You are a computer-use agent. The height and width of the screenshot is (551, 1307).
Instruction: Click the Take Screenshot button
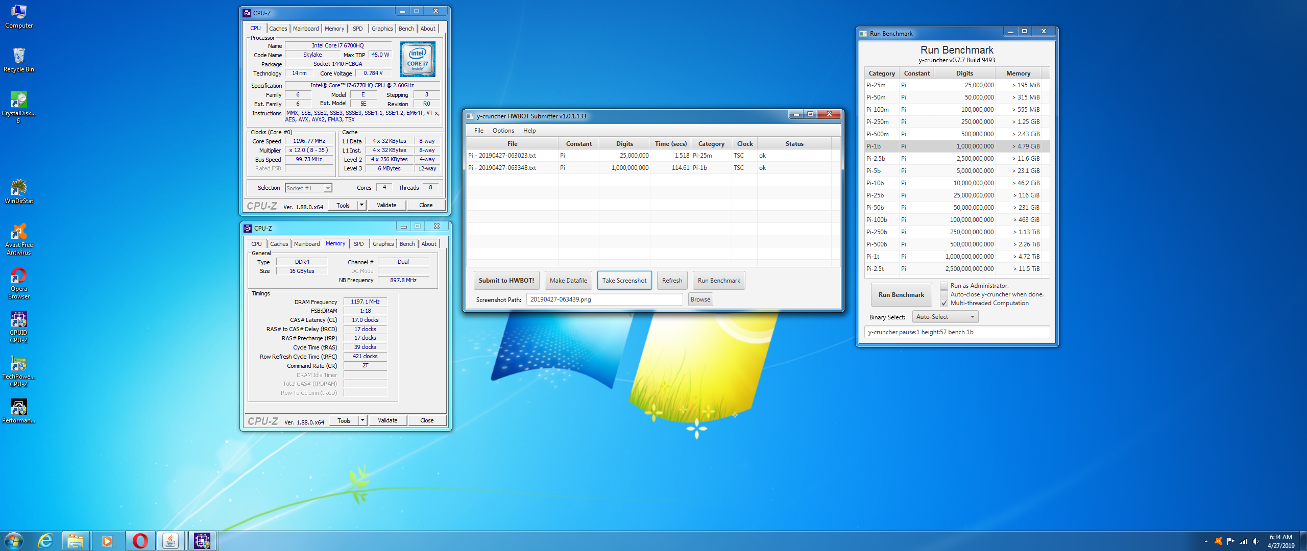pyautogui.click(x=624, y=281)
